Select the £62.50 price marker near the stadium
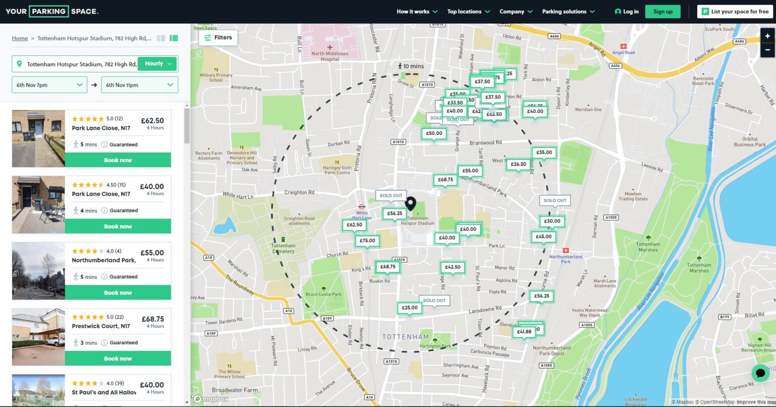 tap(354, 225)
